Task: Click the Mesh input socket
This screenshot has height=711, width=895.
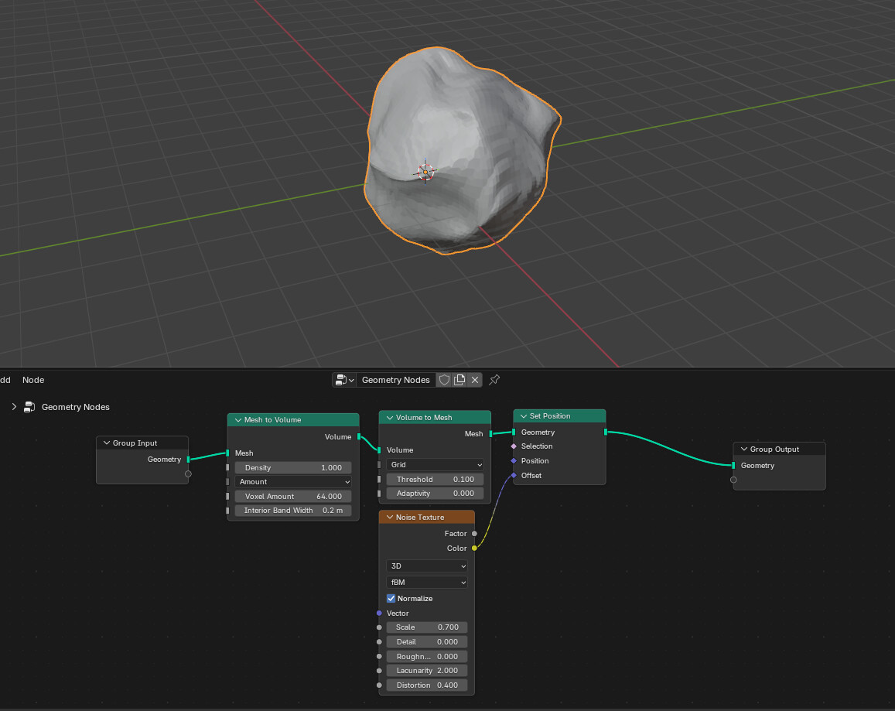Action: point(227,453)
